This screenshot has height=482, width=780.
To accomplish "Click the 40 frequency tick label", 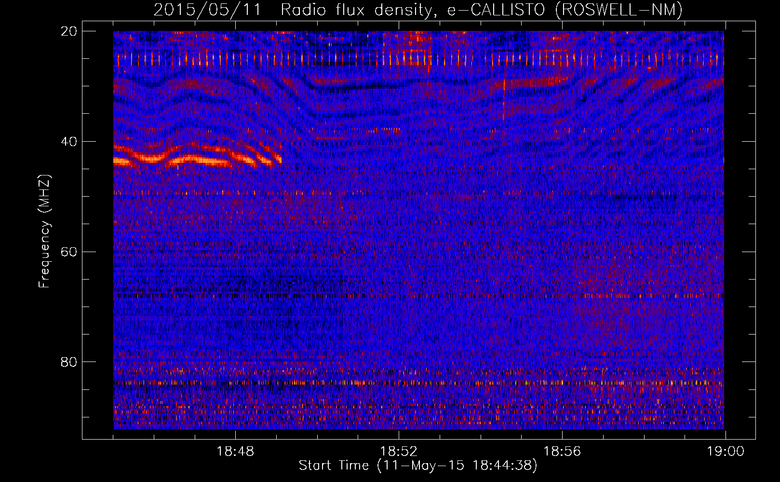I will pyautogui.click(x=69, y=142).
